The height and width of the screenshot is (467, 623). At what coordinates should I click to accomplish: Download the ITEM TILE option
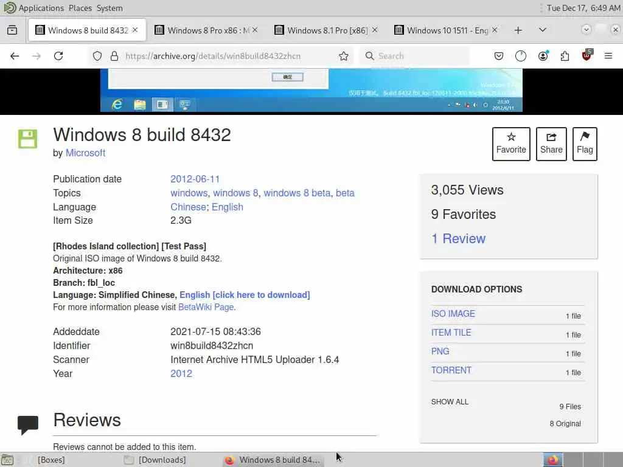point(451,333)
